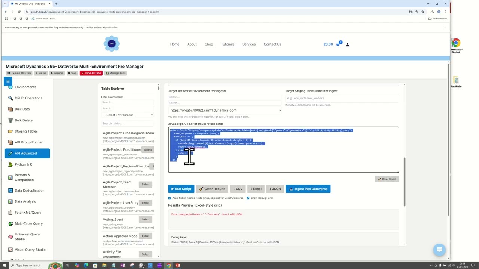Open the chat bubble widget
This screenshot has height=269, width=479.
coord(439,250)
